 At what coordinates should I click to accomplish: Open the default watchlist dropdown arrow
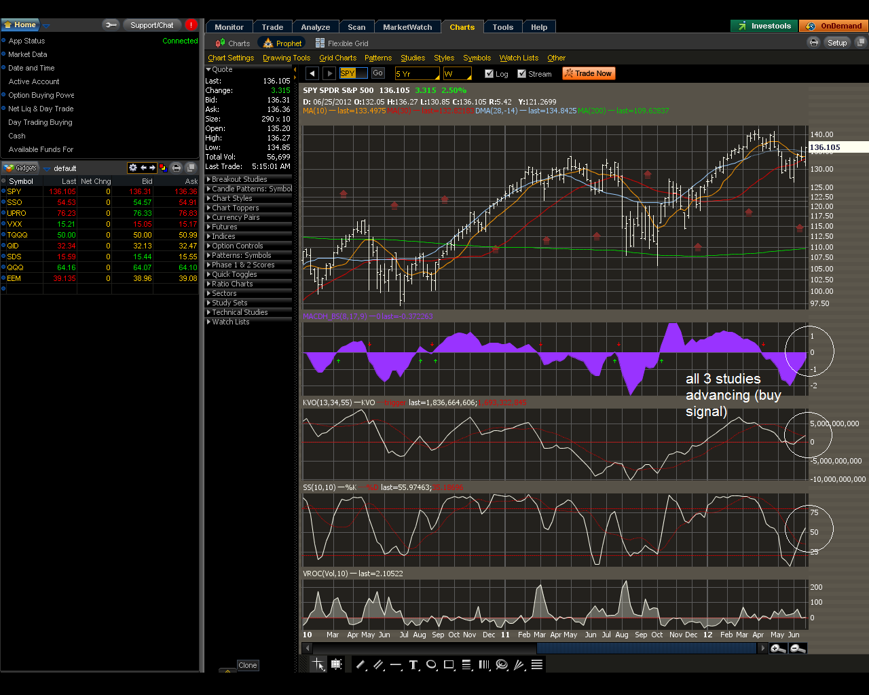tap(47, 168)
